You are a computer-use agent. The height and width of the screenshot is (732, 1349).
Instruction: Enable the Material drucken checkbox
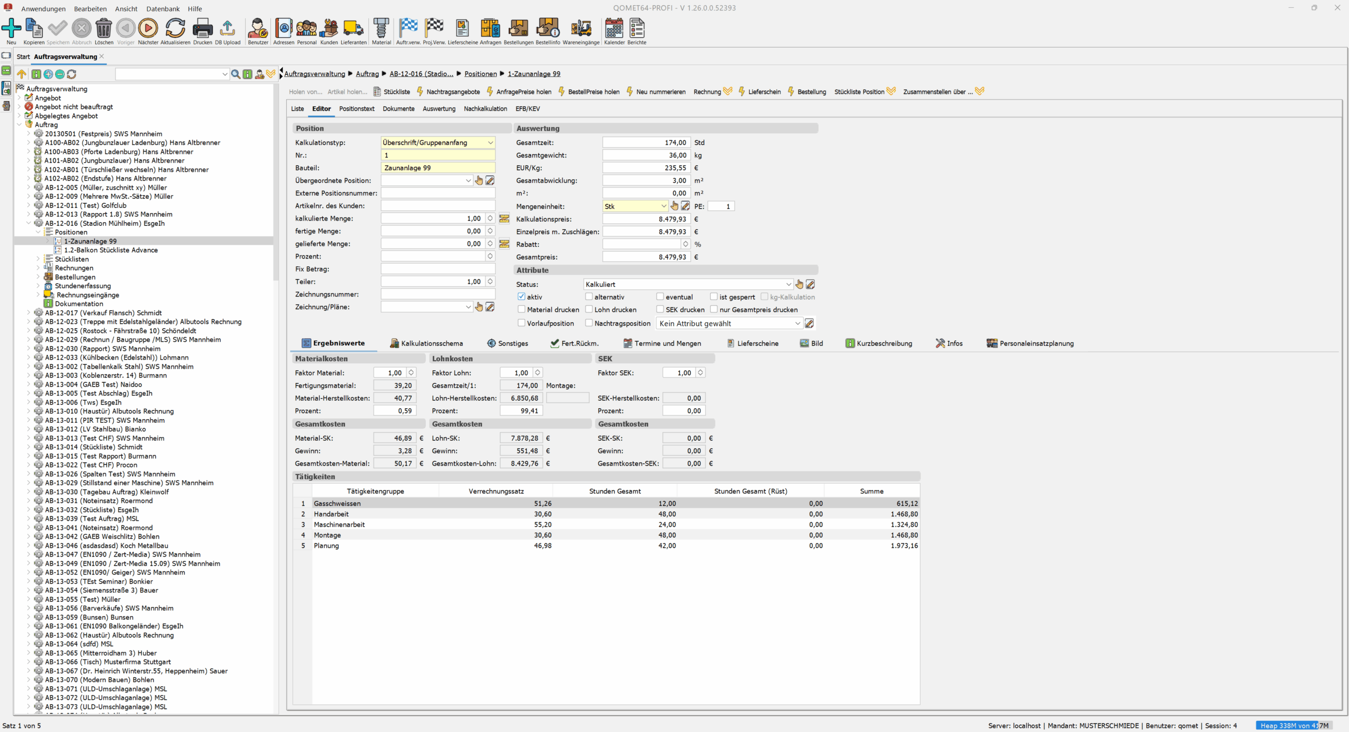pyautogui.click(x=521, y=310)
